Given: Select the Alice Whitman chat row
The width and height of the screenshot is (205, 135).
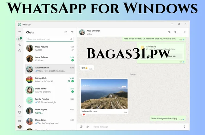Looking at the screenshot, I should [50, 69].
